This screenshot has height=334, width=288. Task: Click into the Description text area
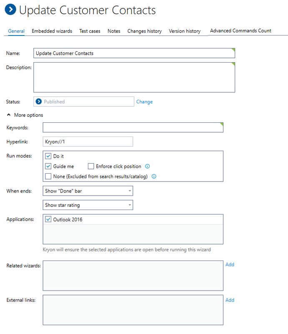(134, 77)
